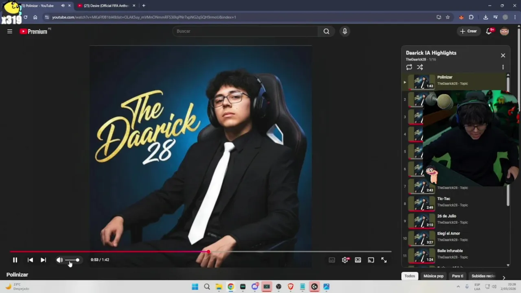Switch to theater mode

click(358, 260)
